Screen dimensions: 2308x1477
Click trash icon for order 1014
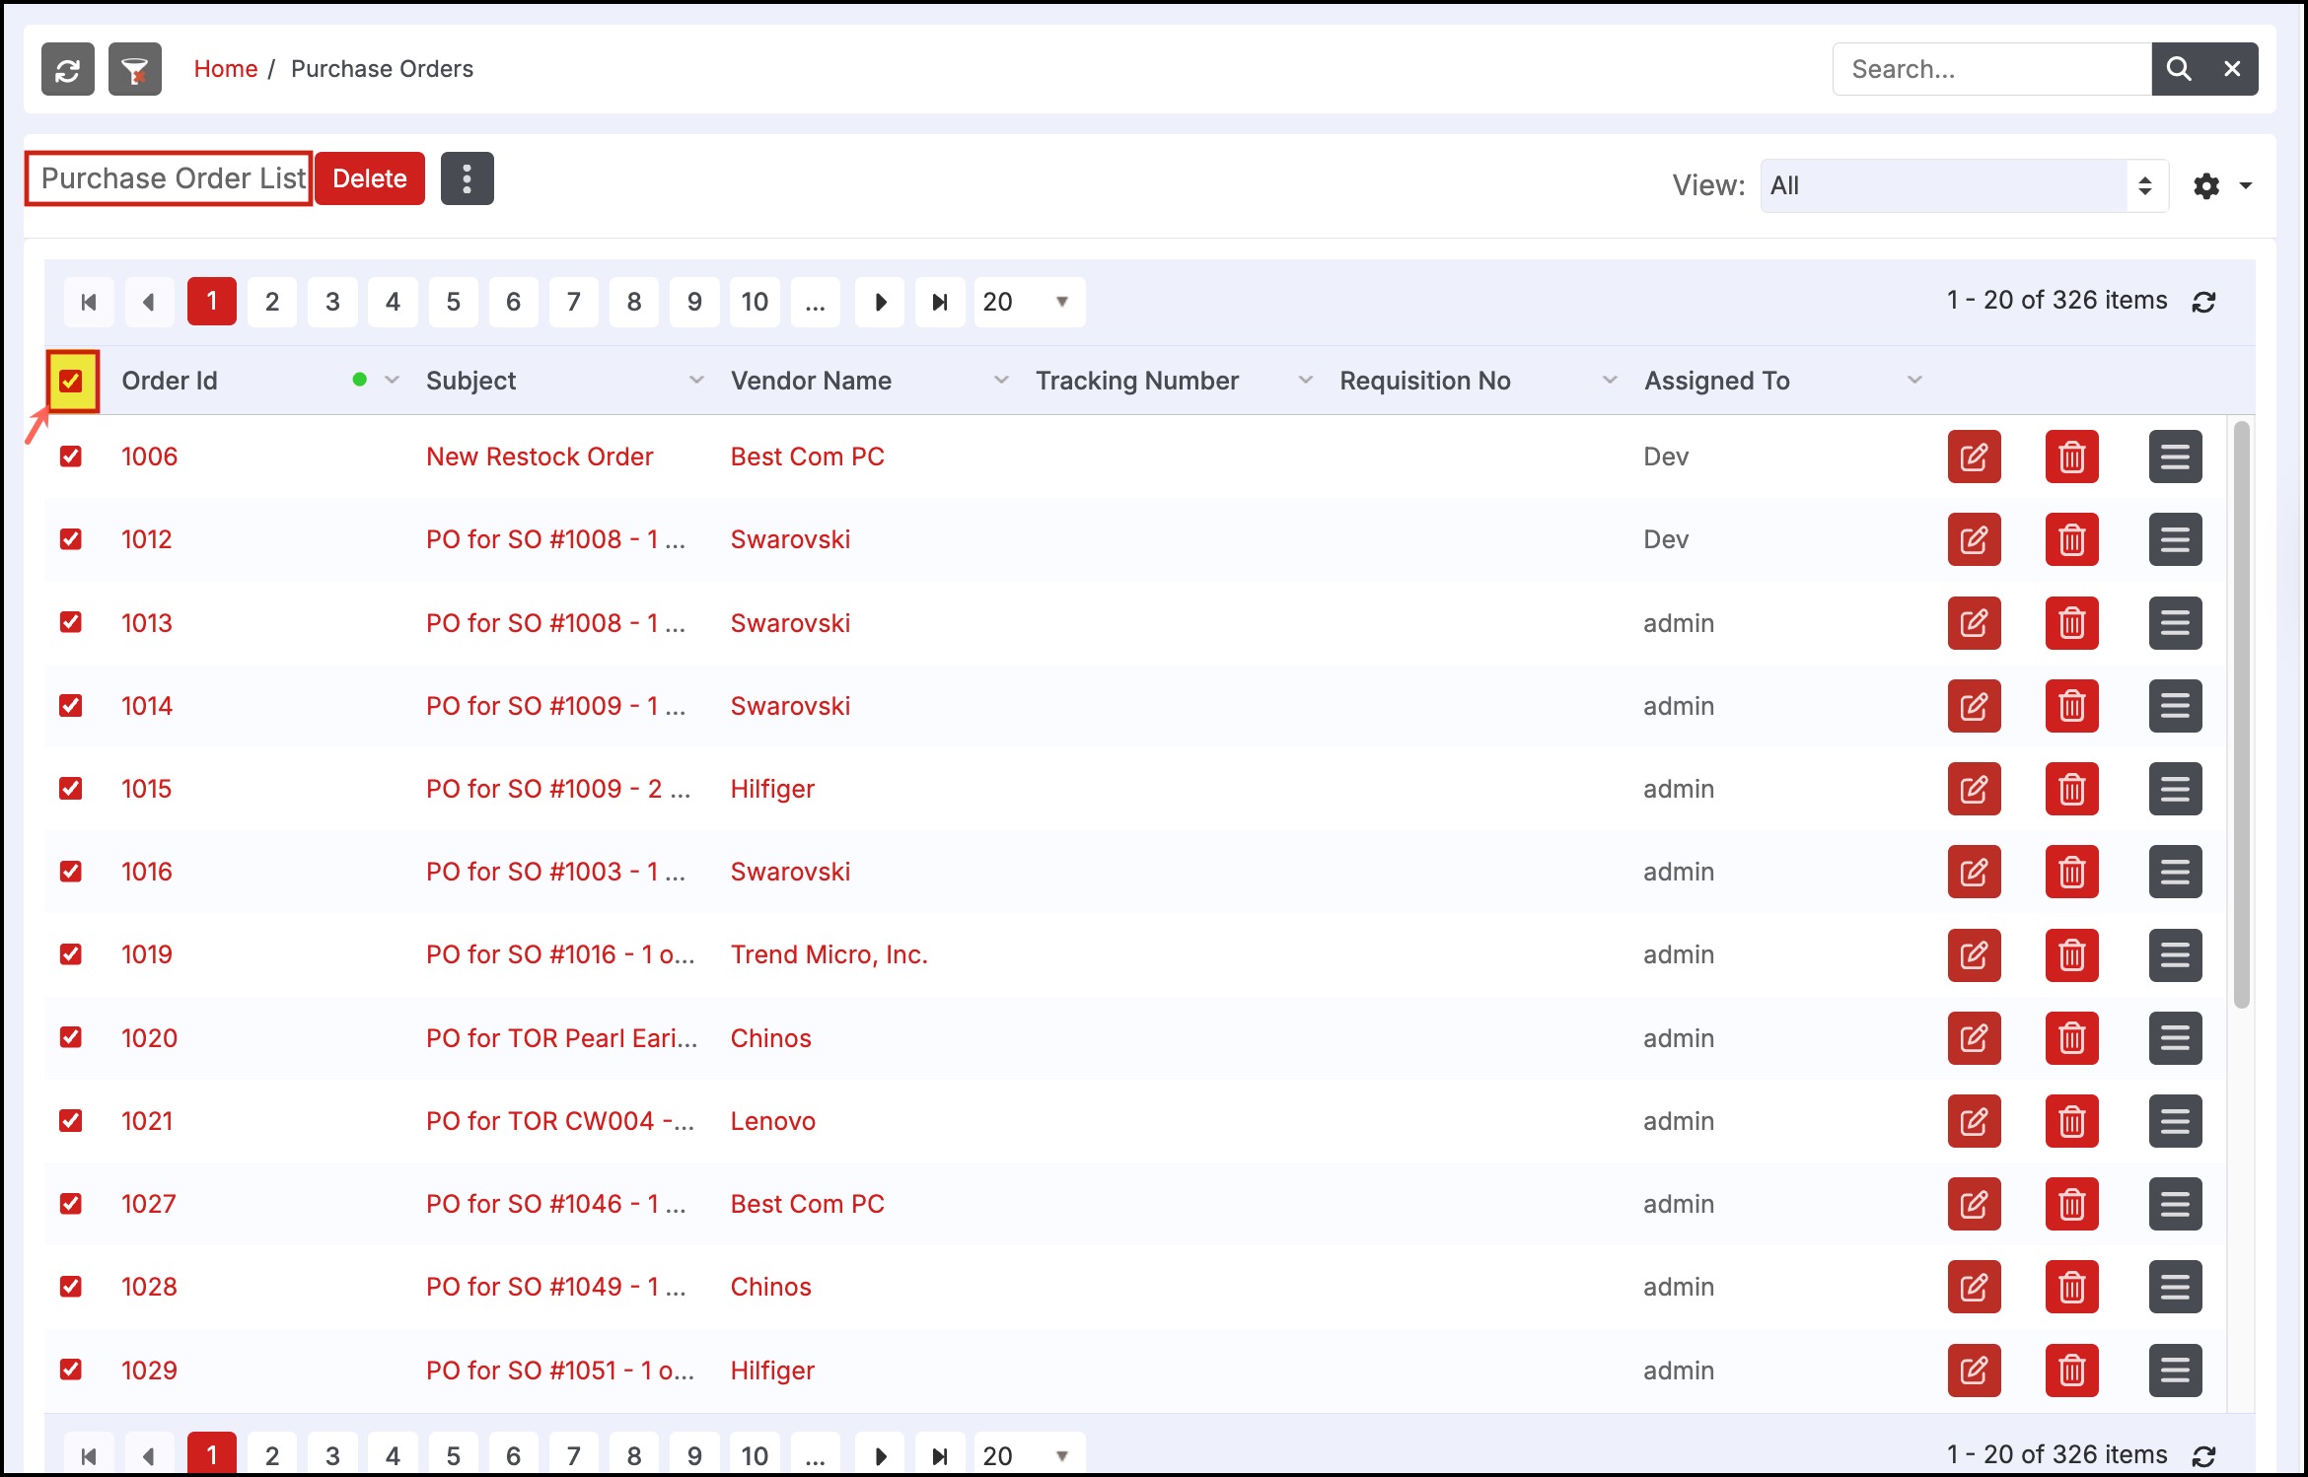point(2071,706)
